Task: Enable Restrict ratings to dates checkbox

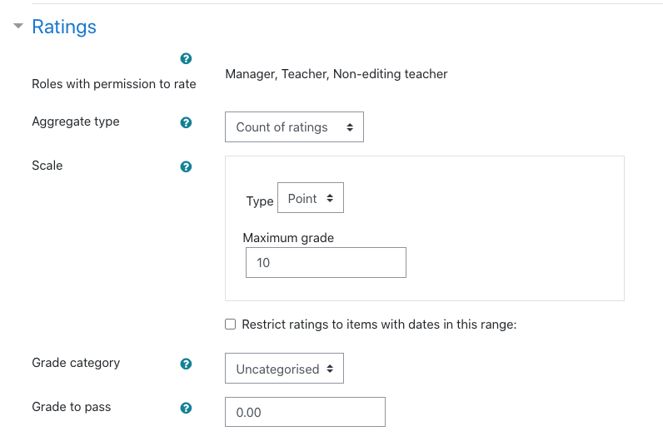Action: [x=231, y=324]
